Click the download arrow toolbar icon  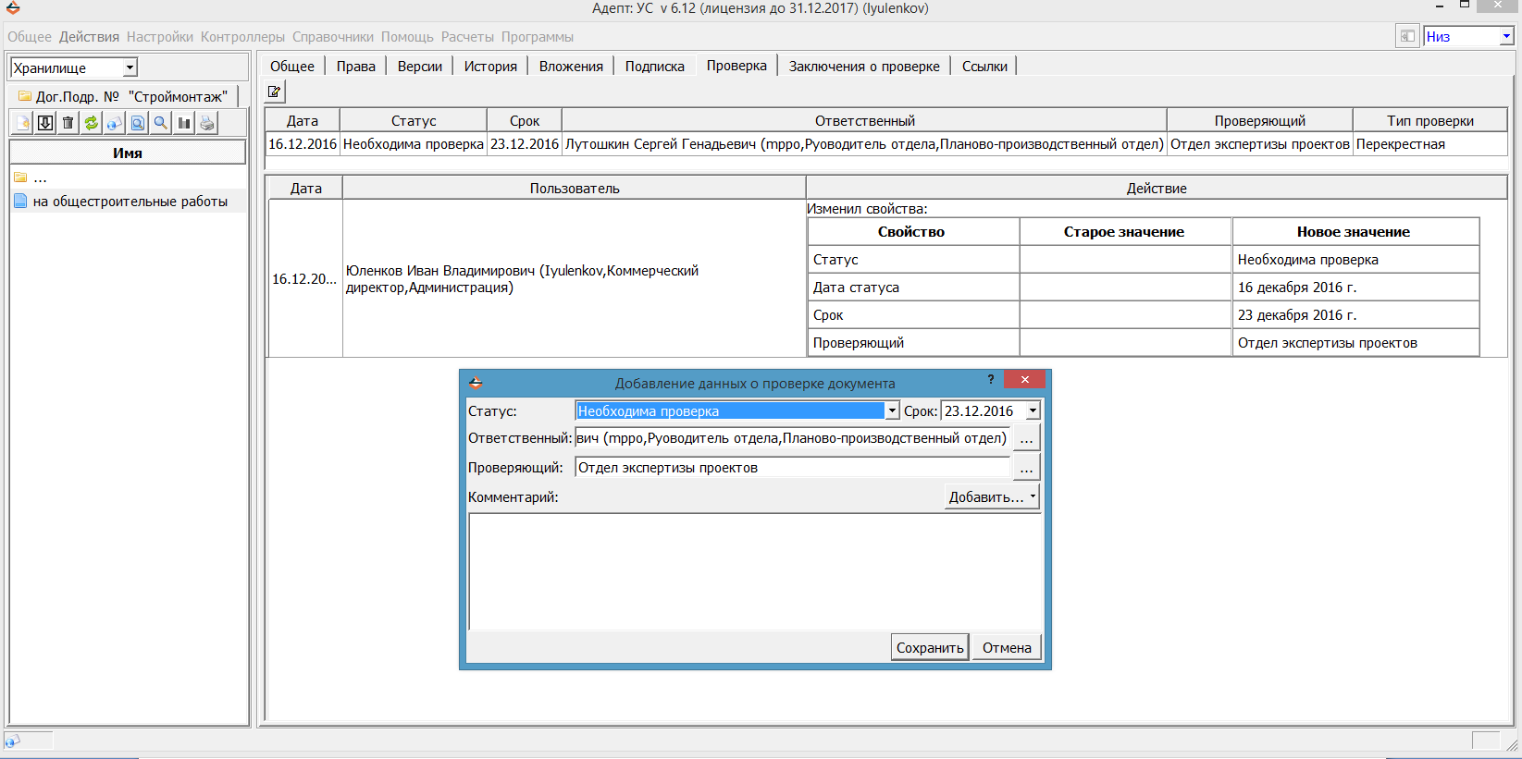(x=45, y=123)
